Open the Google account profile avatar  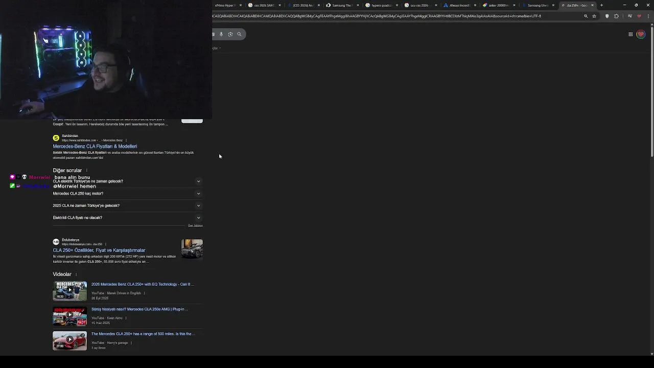pyautogui.click(x=641, y=34)
